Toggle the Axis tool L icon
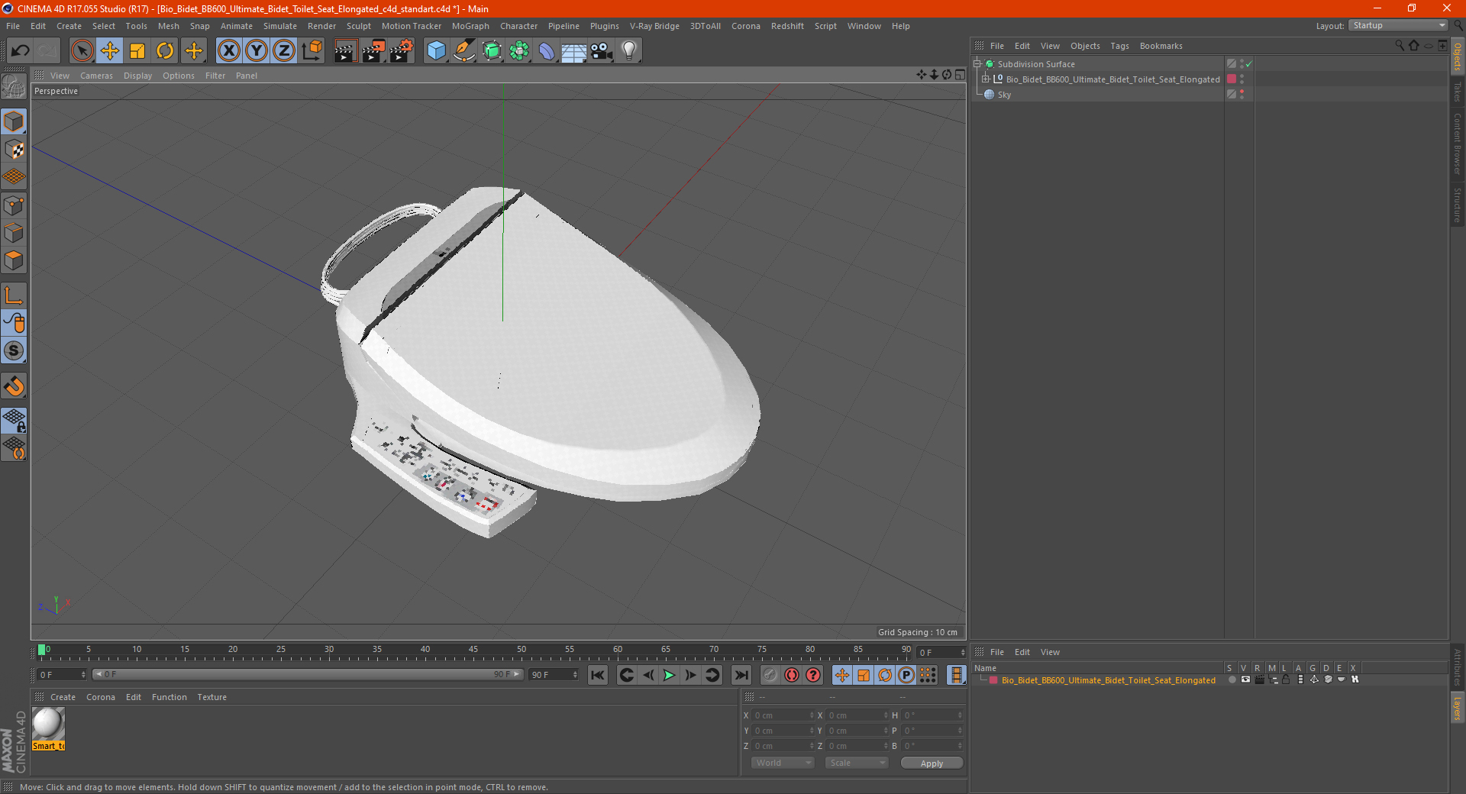Image resolution: width=1466 pixels, height=794 pixels. (x=14, y=295)
